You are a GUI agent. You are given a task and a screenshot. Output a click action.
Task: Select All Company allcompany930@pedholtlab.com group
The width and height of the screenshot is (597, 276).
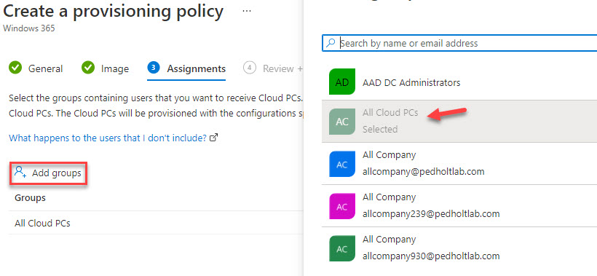tap(459, 248)
